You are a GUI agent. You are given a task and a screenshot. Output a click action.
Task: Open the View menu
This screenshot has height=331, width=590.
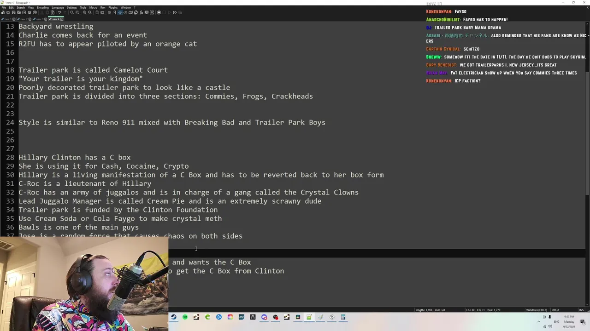tap(31, 7)
